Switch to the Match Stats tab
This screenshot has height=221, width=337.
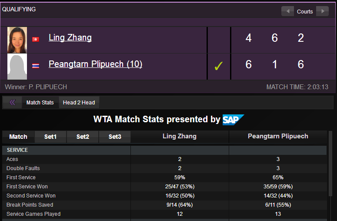pyautogui.click(x=40, y=103)
